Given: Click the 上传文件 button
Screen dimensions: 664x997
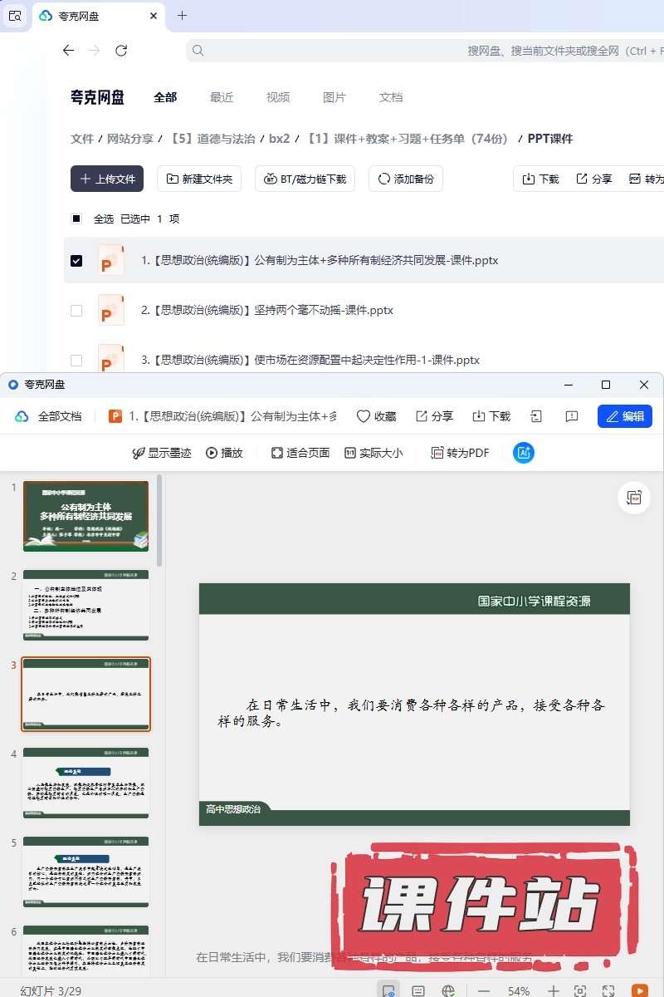Looking at the screenshot, I should 107,179.
